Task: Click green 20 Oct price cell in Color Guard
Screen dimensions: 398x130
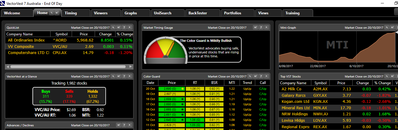Action: (x=172, y=89)
